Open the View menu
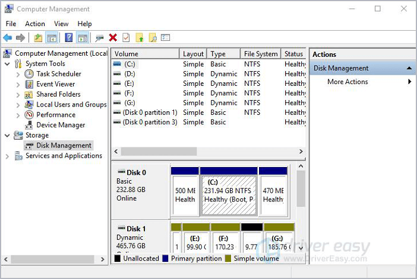Image resolution: width=417 pixels, height=279 pixels. click(x=61, y=24)
